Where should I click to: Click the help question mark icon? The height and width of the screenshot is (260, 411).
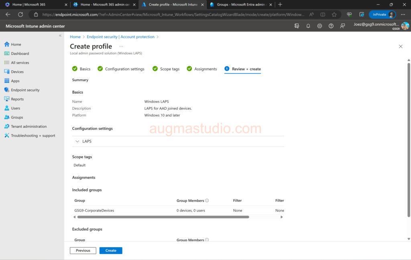331,26
